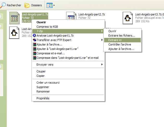Open the 7-Zip submenu entry
Viewport: 164px width, 127px height.
(68, 31)
